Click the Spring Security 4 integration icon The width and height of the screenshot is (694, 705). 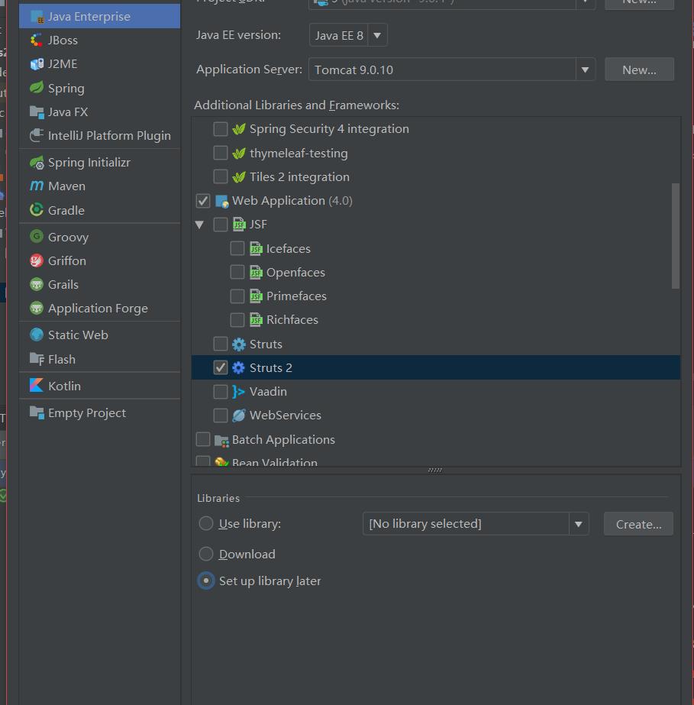[x=239, y=130]
